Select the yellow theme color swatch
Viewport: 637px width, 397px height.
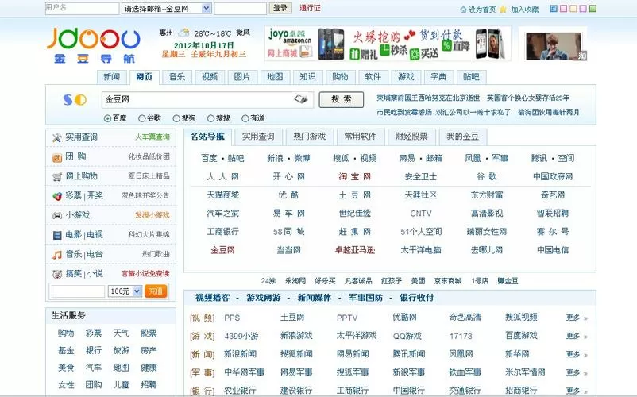(573, 9)
